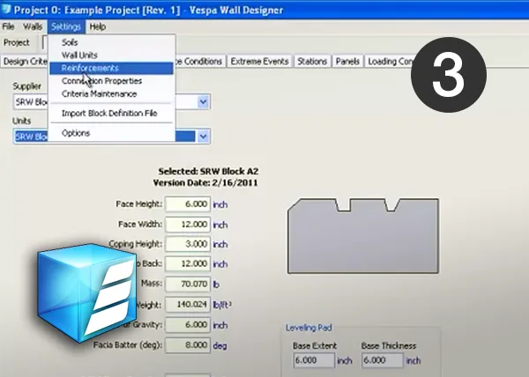Open the Help menu
The width and height of the screenshot is (529, 377).
[98, 26]
